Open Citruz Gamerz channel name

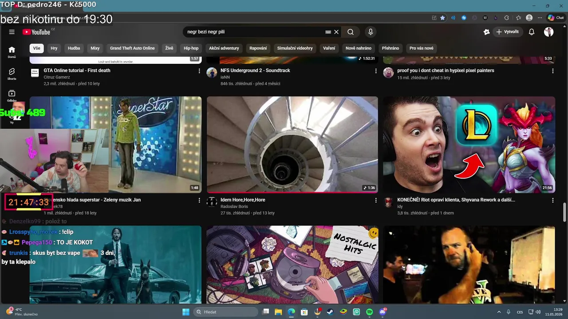[x=57, y=77]
